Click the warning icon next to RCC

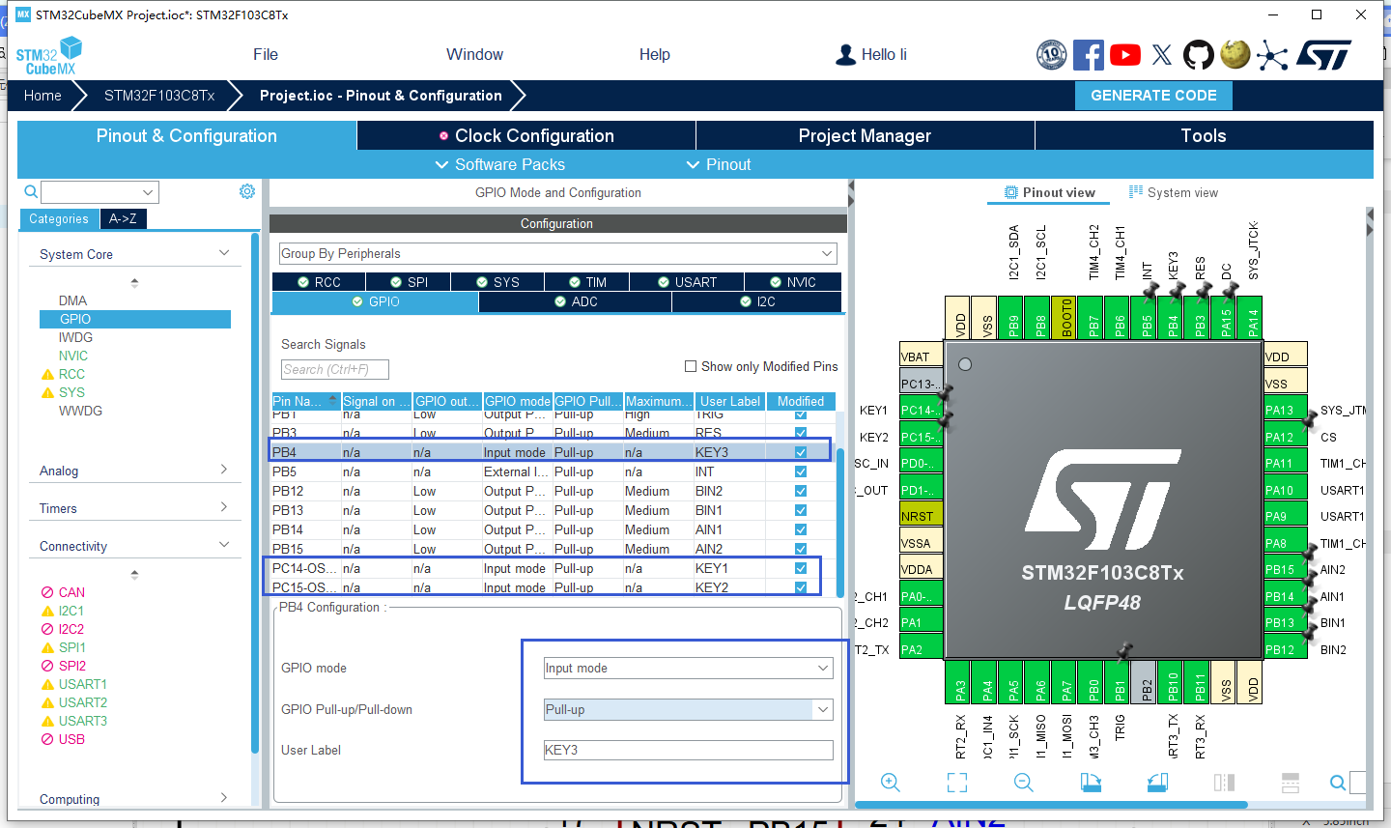coord(47,374)
